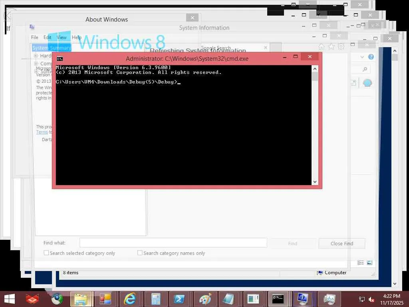Open View menu in System Information

tap(62, 37)
